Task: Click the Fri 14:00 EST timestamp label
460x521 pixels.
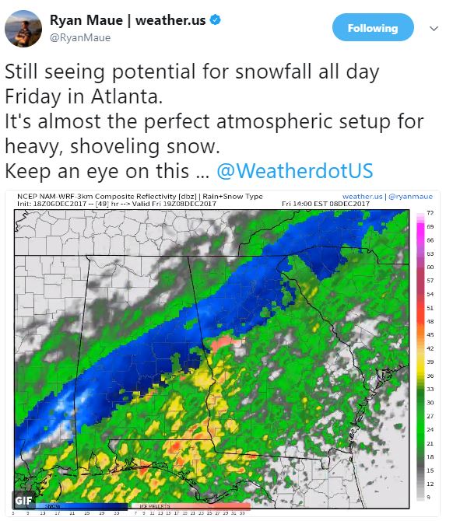Action: tap(325, 204)
